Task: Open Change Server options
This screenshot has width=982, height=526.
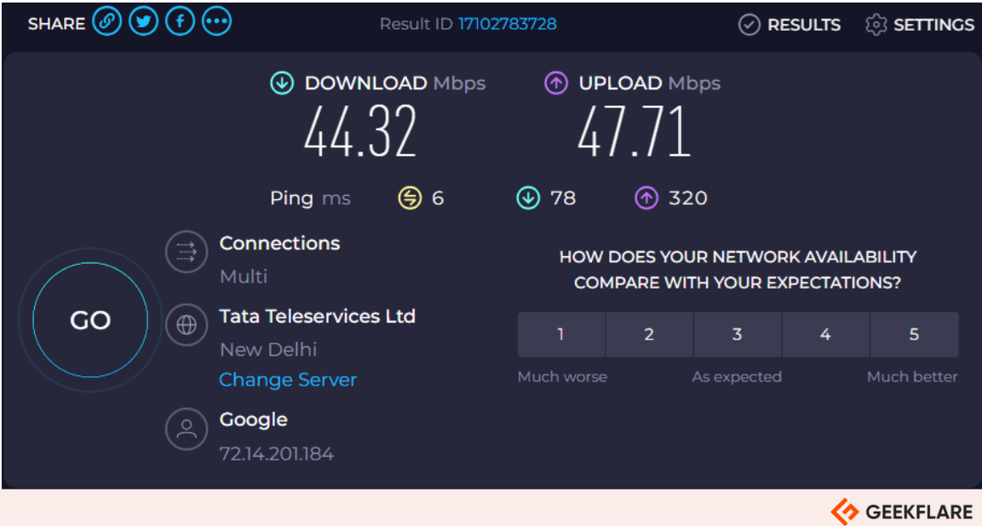Action: click(288, 380)
